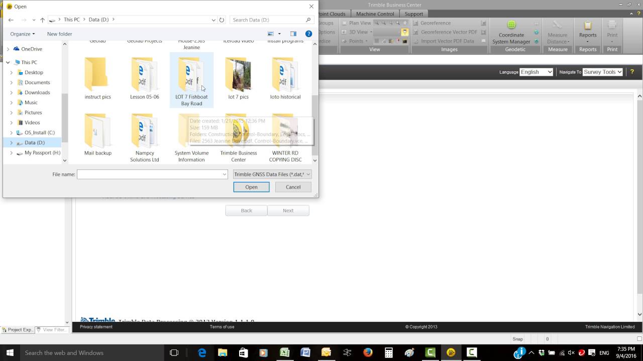Open the Coordinate System Manager
This screenshot has height=361, width=643.
coord(511,32)
